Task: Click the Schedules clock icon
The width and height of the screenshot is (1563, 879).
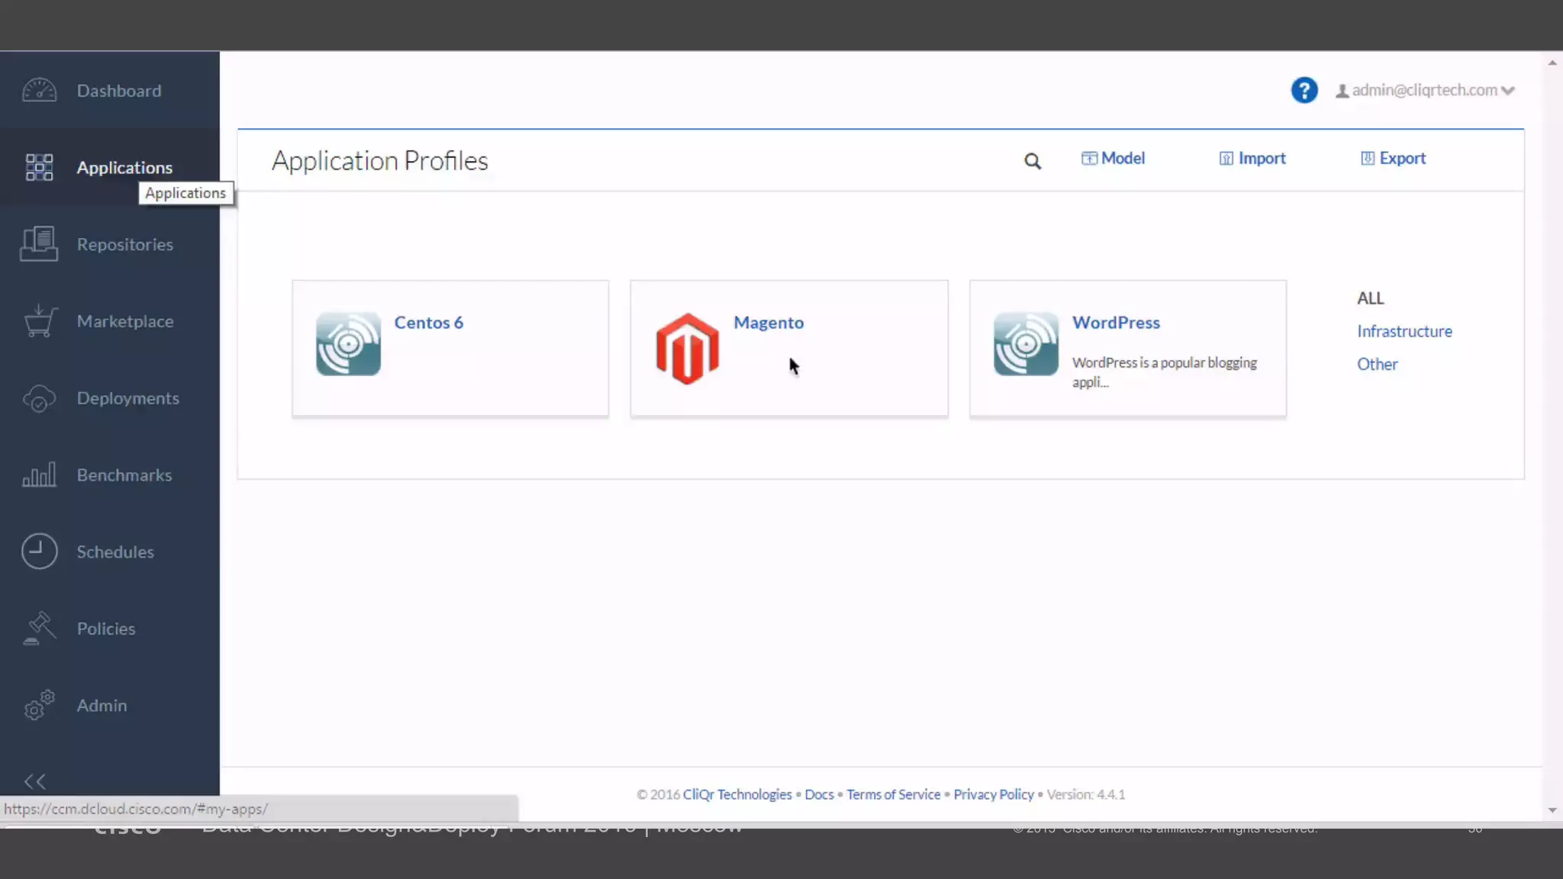Action: [x=39, y=551]
